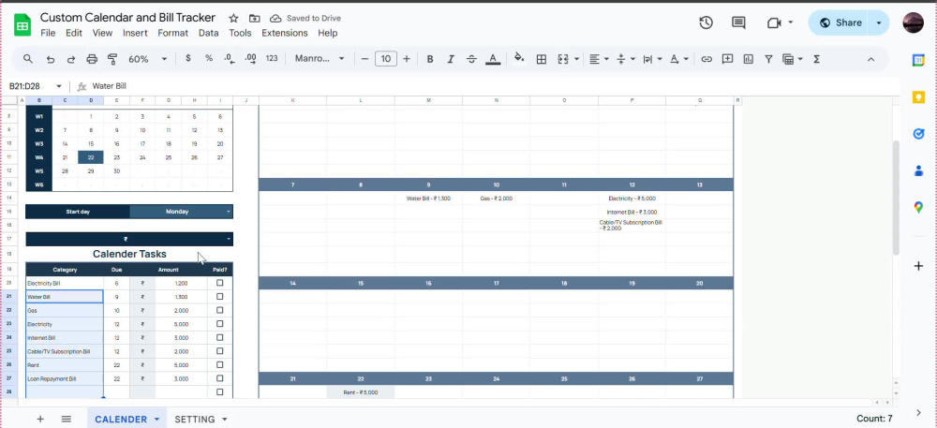This screenshot has width=937, height=428.
Task: Tick Paid checkbox for Internet Bill
Action: pyautogui.click(x=220, y=338)
